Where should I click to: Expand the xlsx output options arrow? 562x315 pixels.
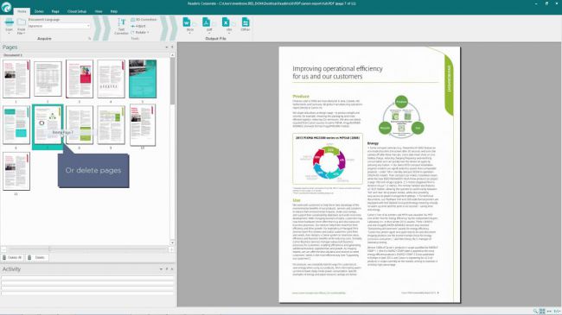tap(228, 33)
